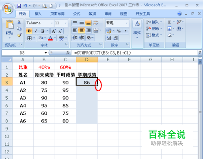
Task: Toggle bold formatting
Action: pyautogui.click(x=29, y=31)
